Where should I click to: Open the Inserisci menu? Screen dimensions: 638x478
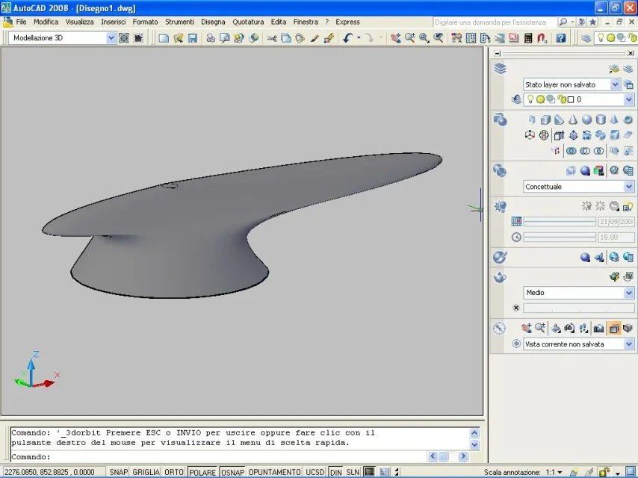pyautogui.click(x=114, y=22)
